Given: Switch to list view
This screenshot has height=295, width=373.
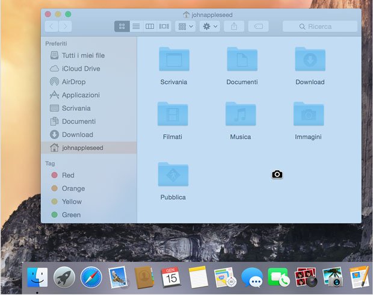Looking at the screenshot, I should [x=136, y=26].
